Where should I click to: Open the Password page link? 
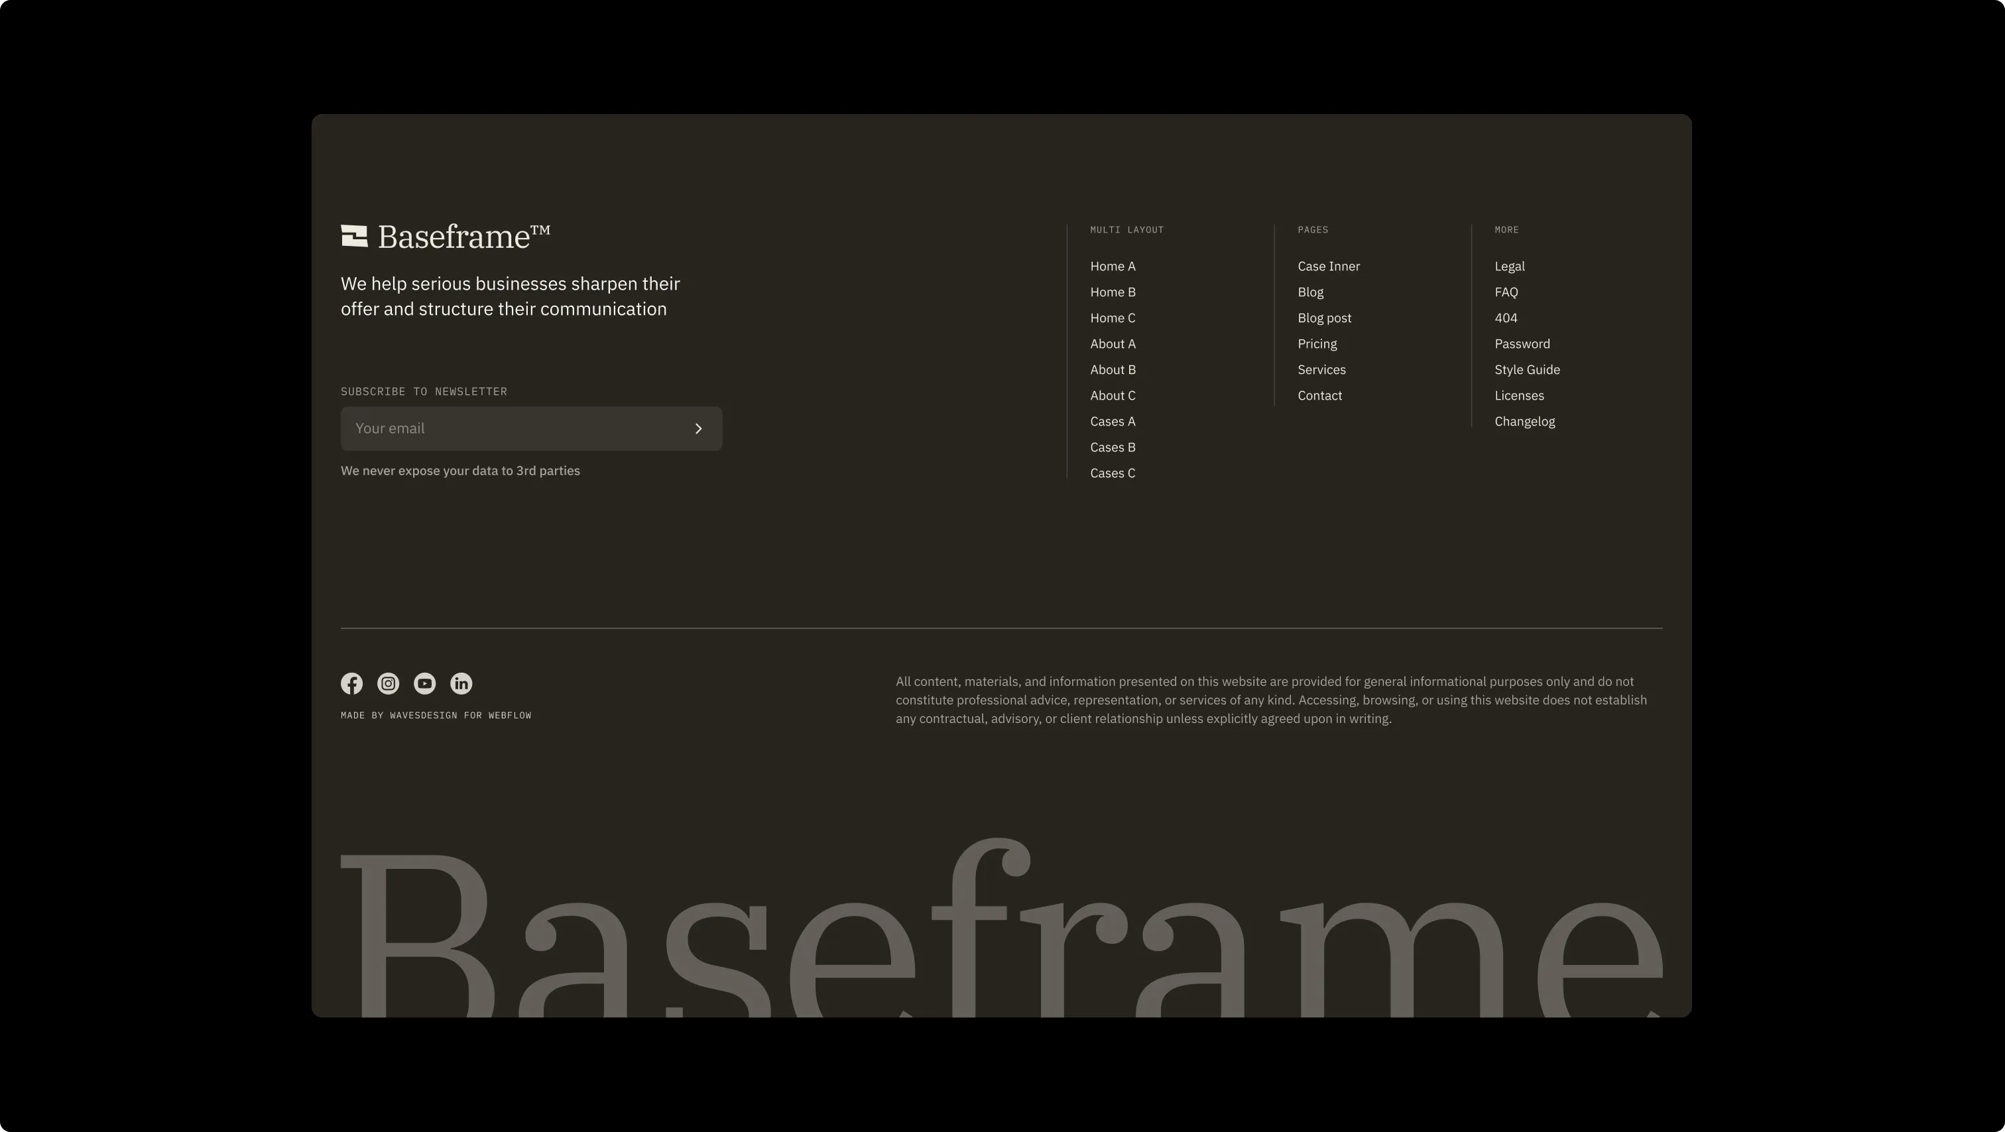[x=1522, y=344]
